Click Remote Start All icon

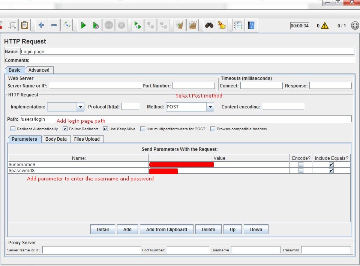click(x=138, y=25)
